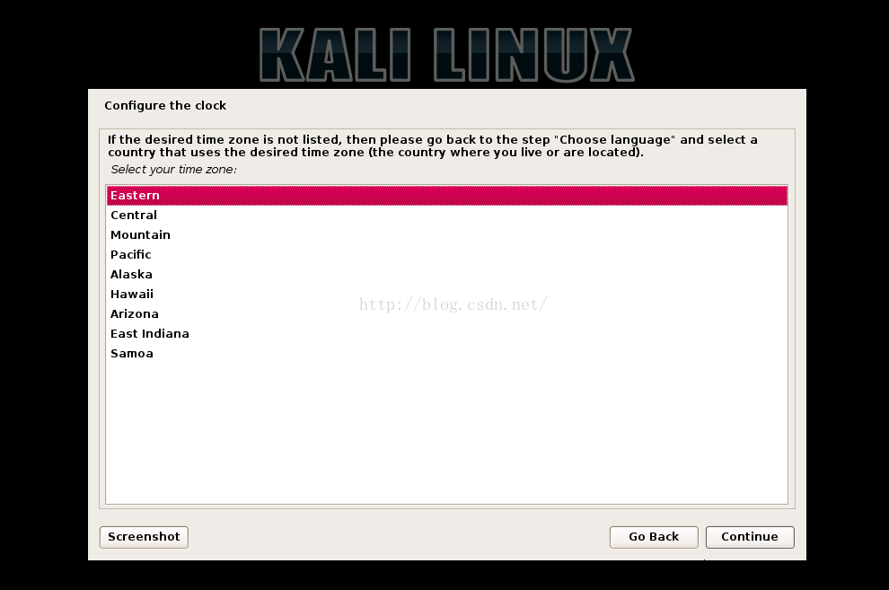Select Pacific in the time zone list
889x590 pixels.
tap(447, 255)
